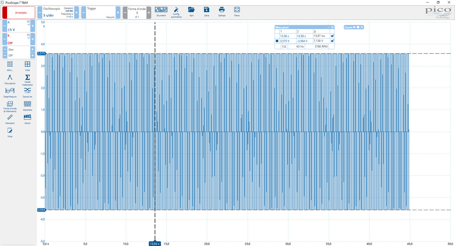Open the Gen signal generator options
The image size is (455, 246).
coord(19,50)
